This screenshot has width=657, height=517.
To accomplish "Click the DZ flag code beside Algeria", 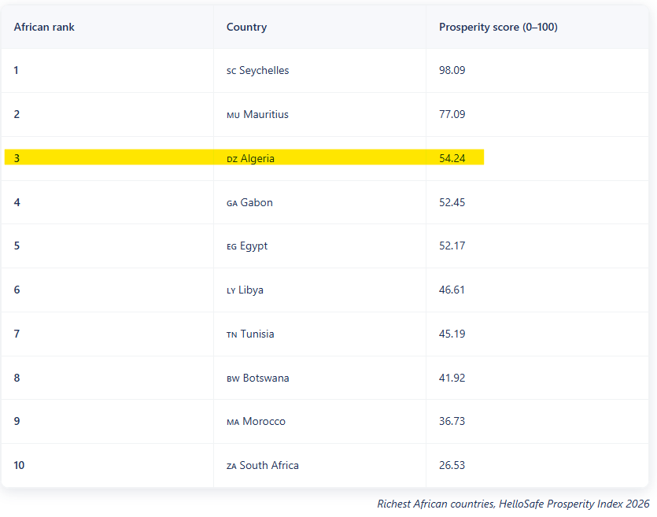I will coord(232,159).
